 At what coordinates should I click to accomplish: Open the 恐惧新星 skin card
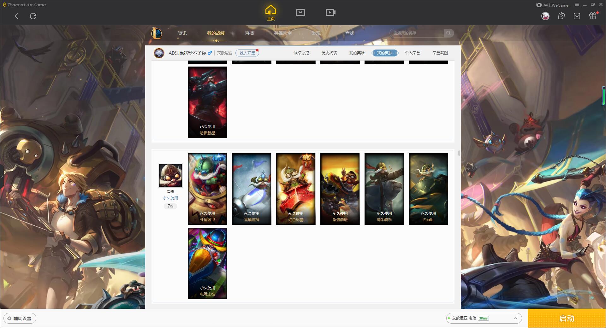point(207,102)
